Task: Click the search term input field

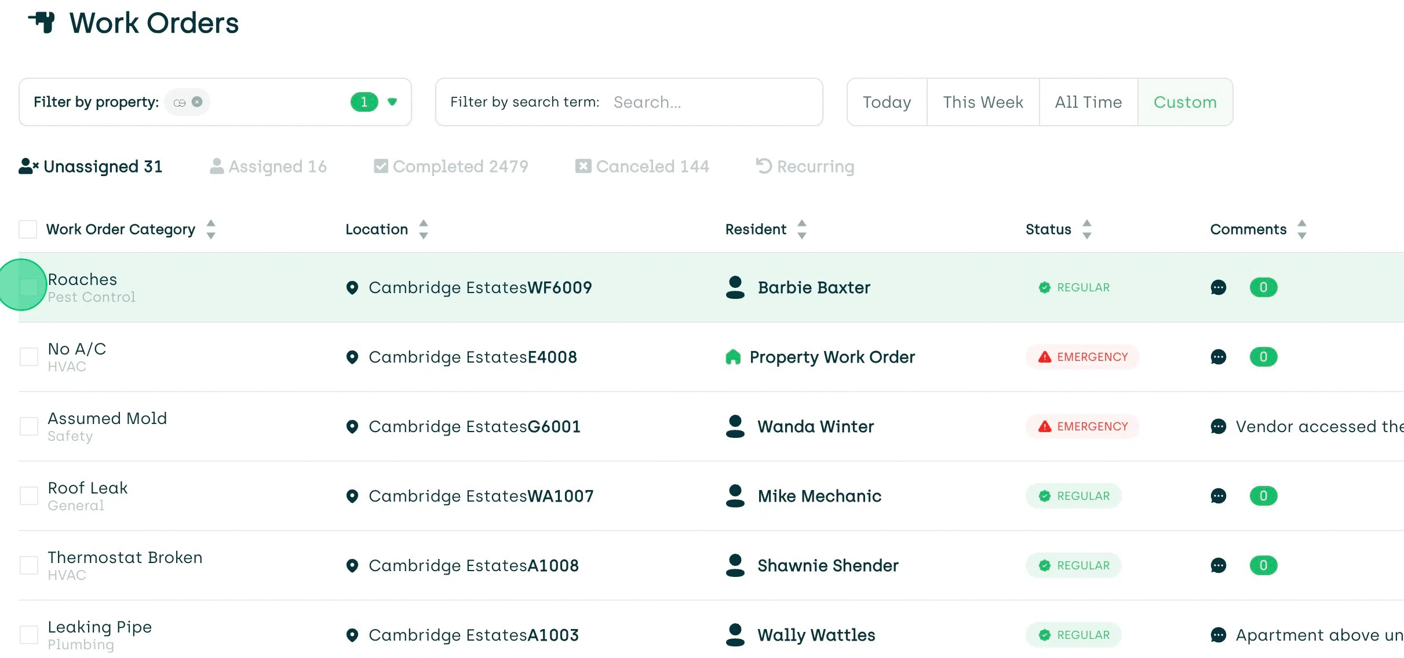Action: 707,102
